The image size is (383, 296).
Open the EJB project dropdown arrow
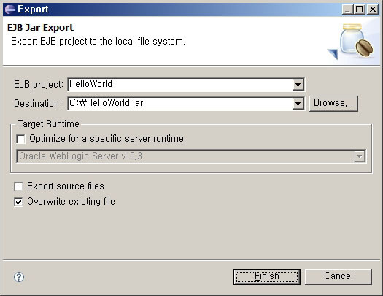click(298, 85)
